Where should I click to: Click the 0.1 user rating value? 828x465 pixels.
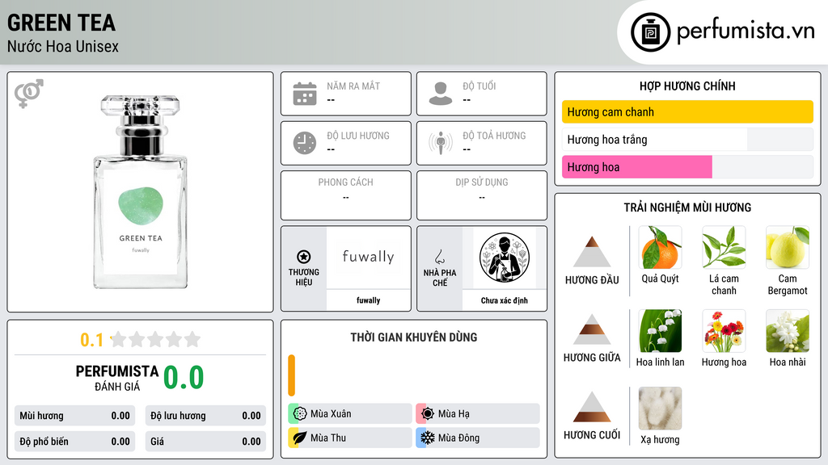pyautogui.click(x=92, y=340)
